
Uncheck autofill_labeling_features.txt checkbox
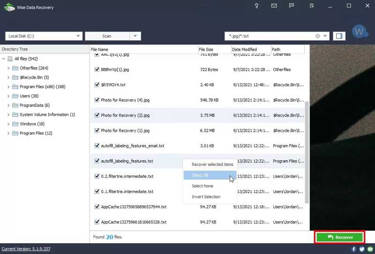click(97, 161)
